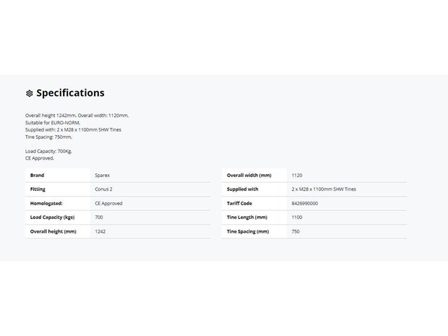Image resolution: width=448 pixels, height=336 pixels.
Task: Click the Specifications heading
Action: tap(70, 93)
